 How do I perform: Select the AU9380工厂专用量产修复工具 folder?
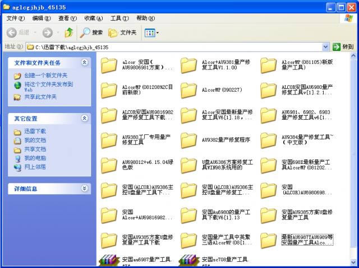[x=109, y=140]
